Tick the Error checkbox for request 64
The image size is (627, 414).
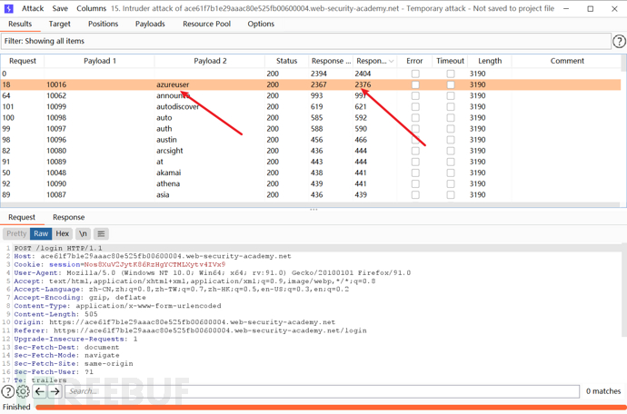click(414, 95)
